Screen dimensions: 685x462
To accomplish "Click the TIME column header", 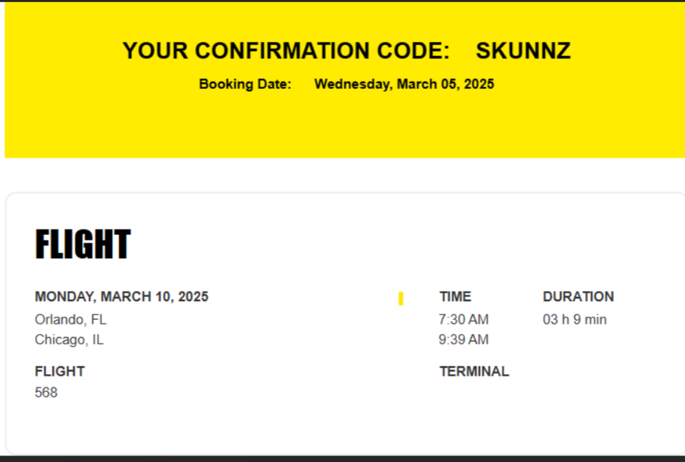I will click(x=455, y=297).
